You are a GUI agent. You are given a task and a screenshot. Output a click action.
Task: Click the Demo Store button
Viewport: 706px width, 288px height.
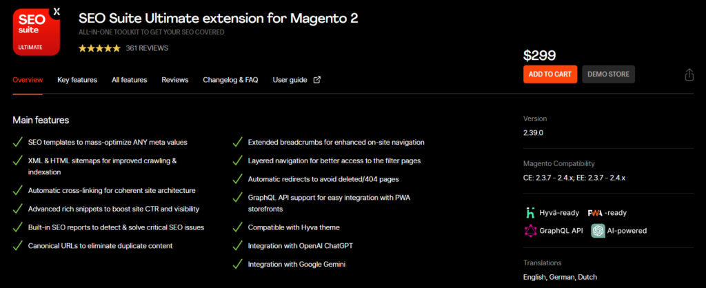click(x=609, y=74)
